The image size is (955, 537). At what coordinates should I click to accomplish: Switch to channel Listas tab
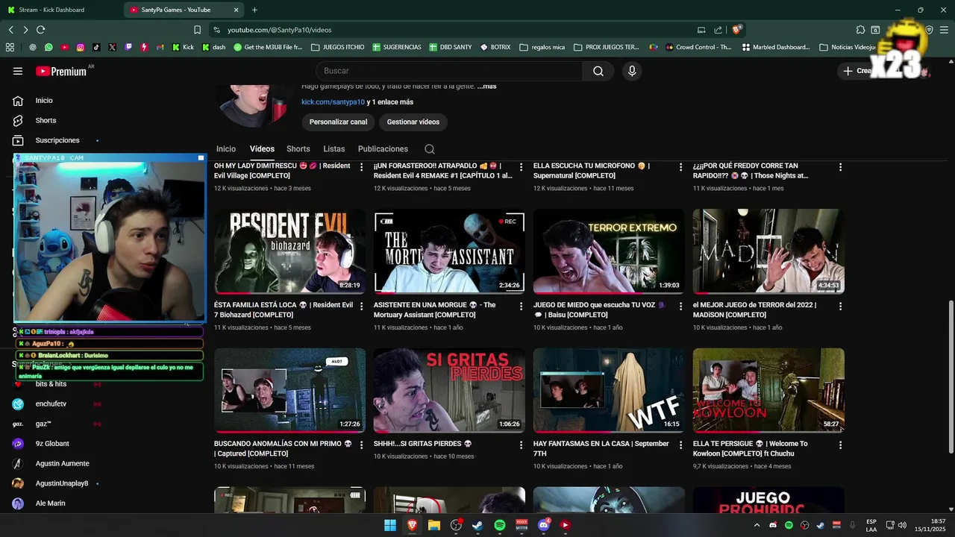click(334, 149)
